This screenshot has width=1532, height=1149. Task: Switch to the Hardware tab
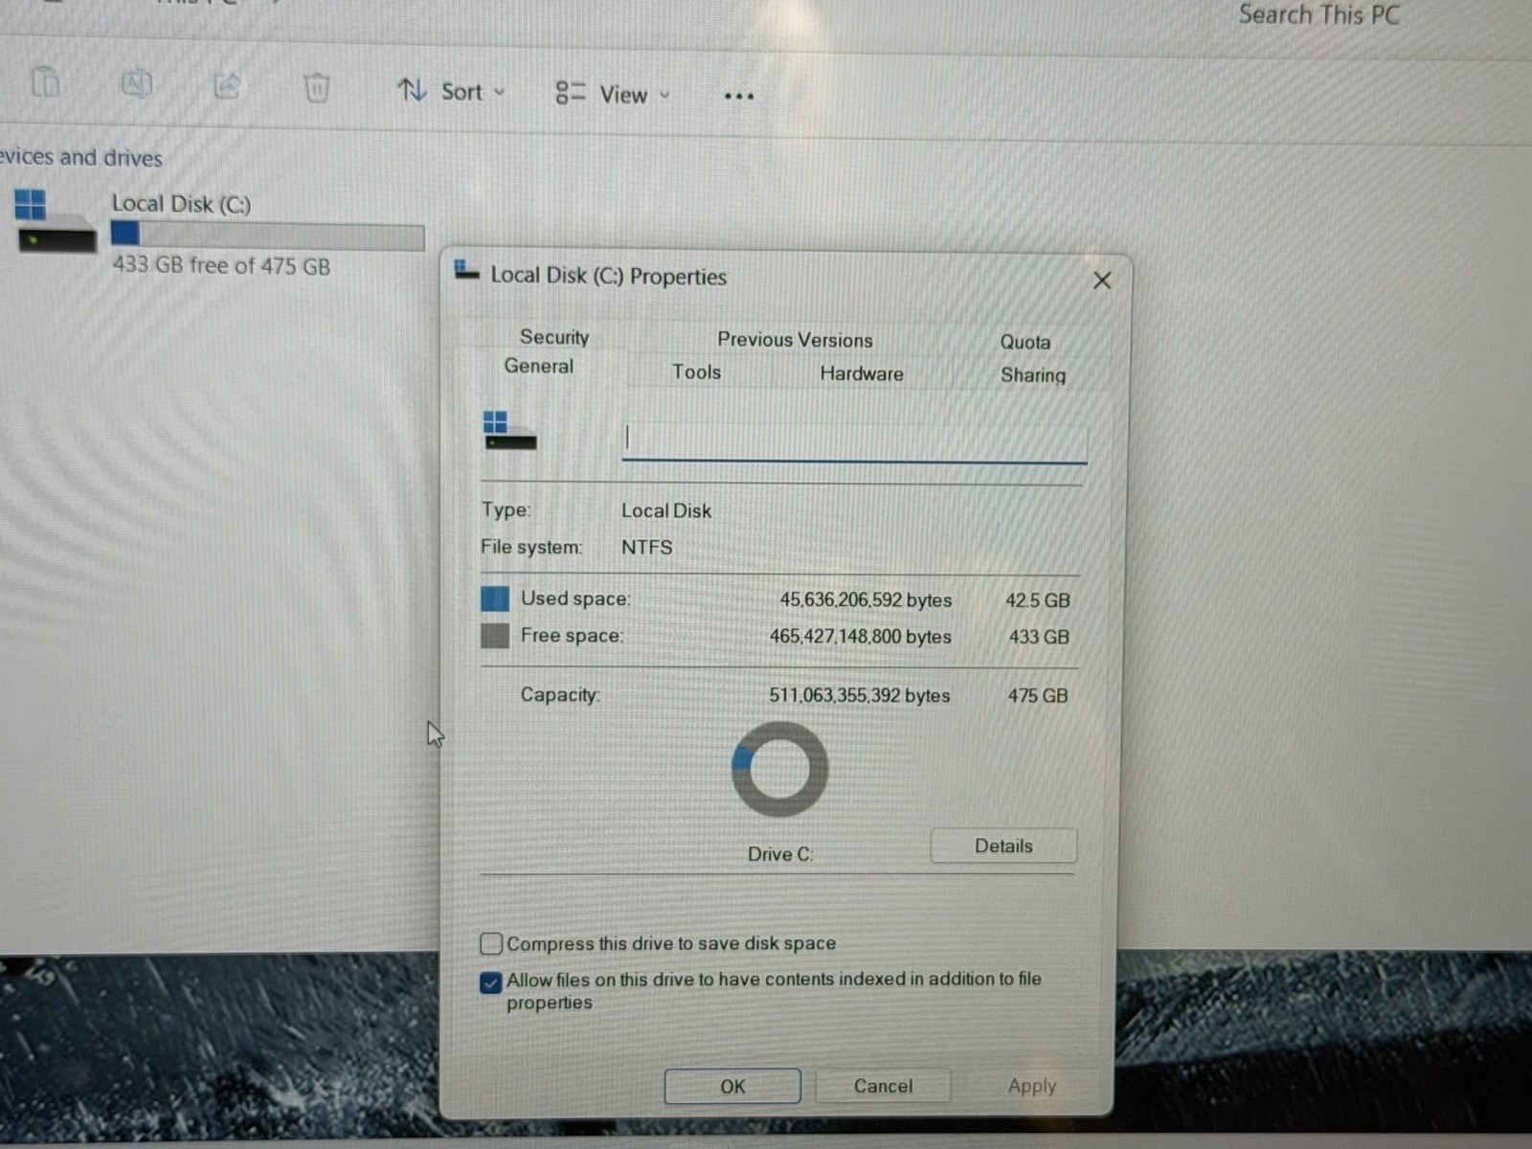tap(861, 373)
